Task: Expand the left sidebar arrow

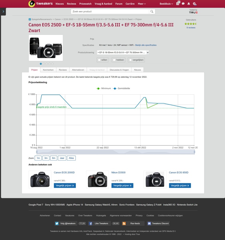Action: coord(3,11)
